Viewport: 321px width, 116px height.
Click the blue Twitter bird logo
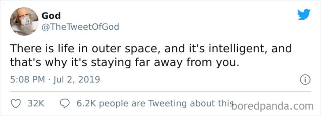(304, 14)
